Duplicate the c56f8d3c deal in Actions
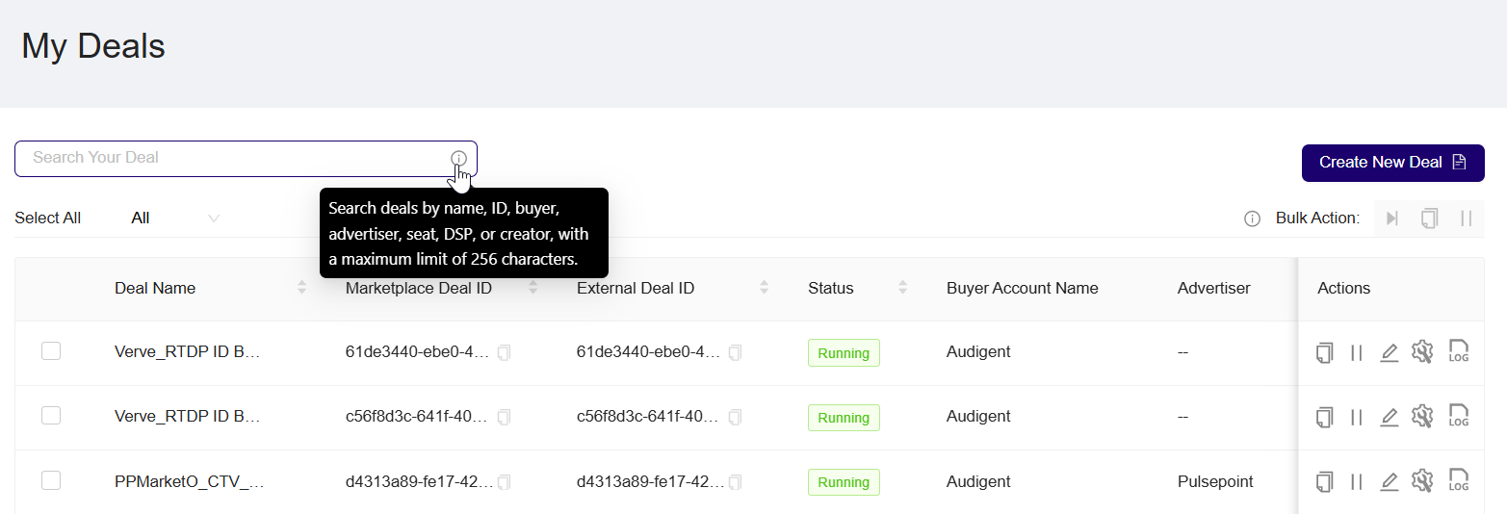Screen dimensions: 1507x514 tap(1325, 417)
